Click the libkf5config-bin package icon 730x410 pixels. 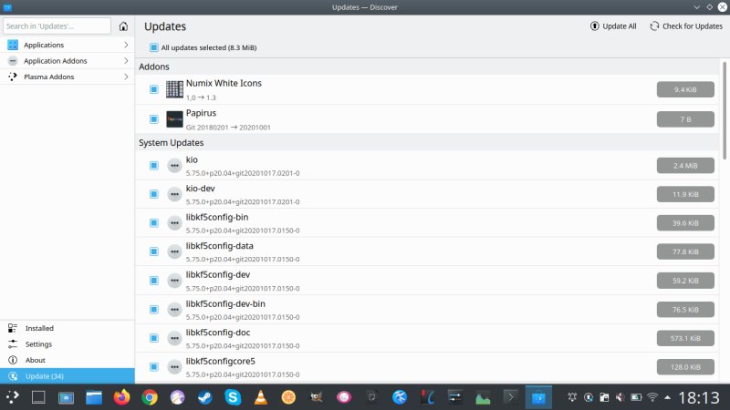coord(174,223)
